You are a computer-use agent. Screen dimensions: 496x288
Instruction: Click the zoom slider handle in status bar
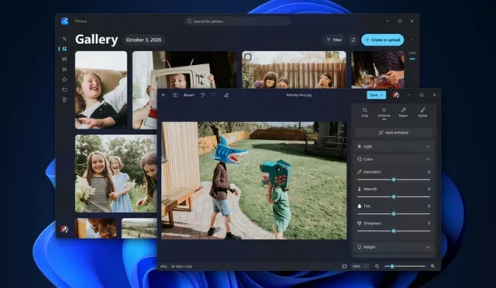click(392, 266)
